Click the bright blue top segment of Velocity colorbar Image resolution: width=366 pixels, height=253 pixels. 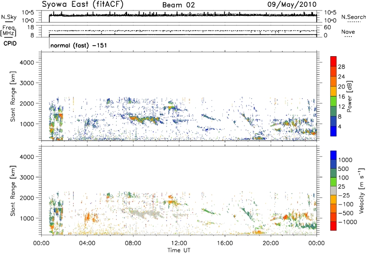[x=334, y=155]
